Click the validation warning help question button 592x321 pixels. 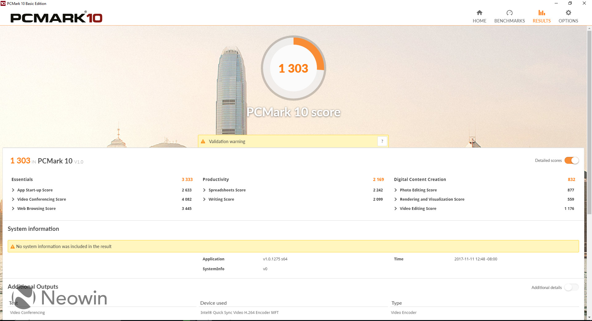(x=382, y=141)
